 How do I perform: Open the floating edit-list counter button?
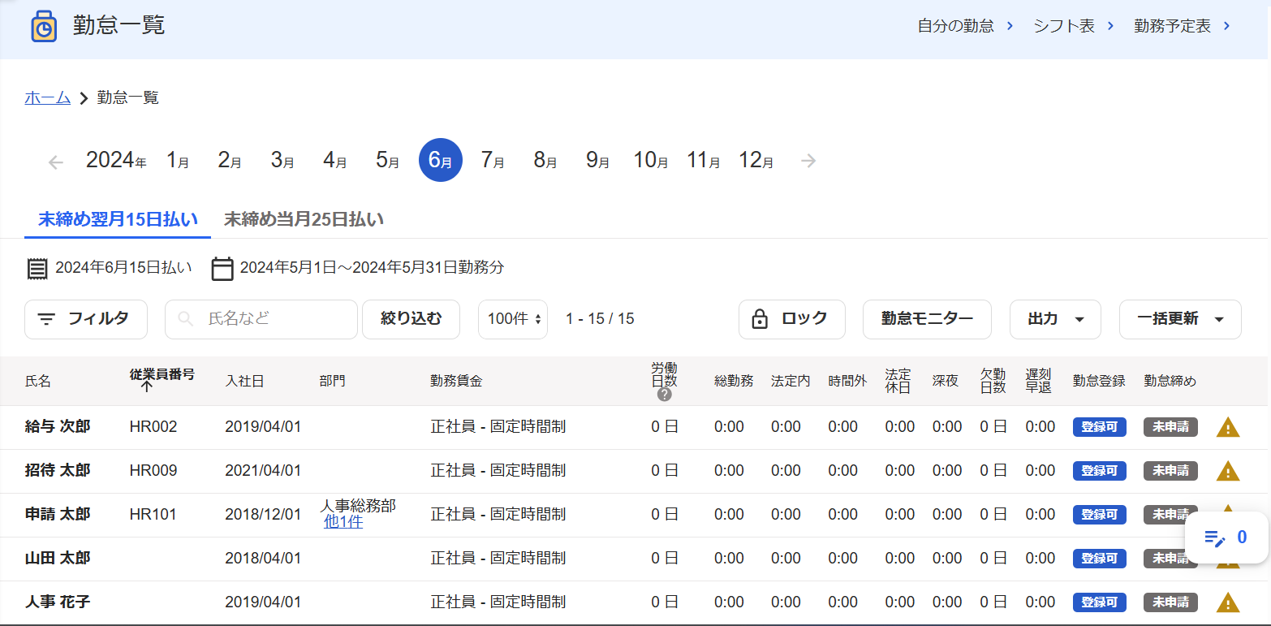click(x=1226, y=537)
